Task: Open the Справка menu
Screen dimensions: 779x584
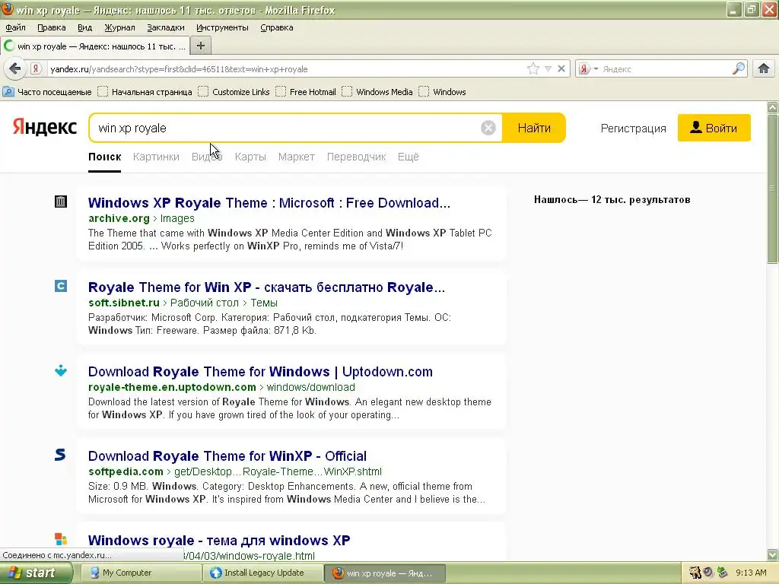Action: (277, 27)
